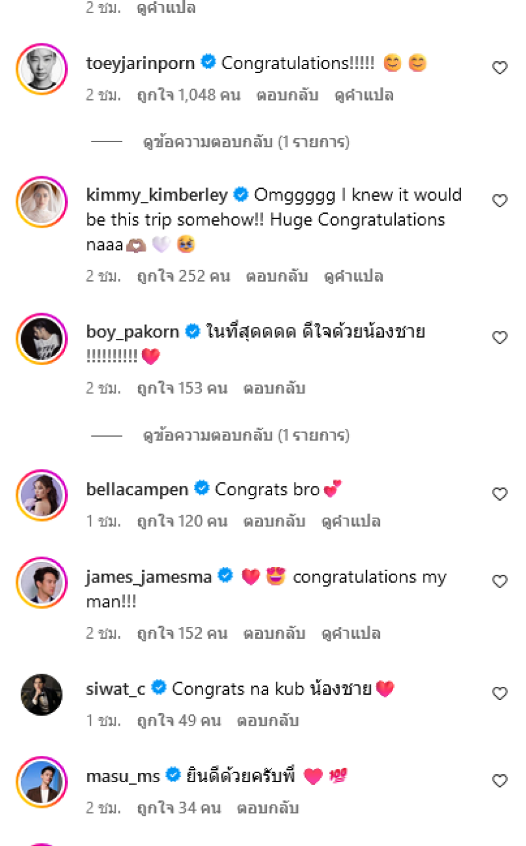The height and width of the screenshot is (846, 526).
Task: Like bellacampen's Congrats bro comment
Action: [x=500, y=494]
